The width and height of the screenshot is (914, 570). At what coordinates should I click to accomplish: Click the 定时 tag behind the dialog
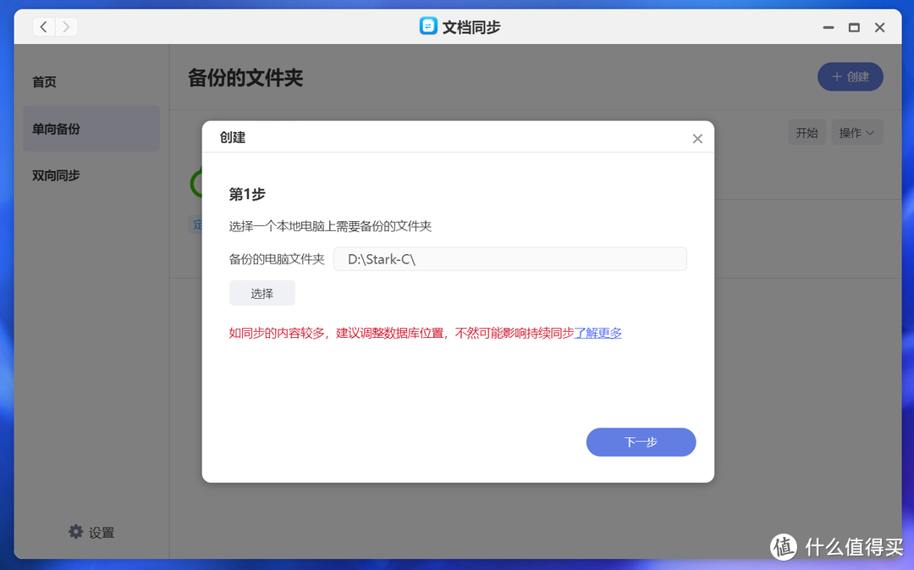click(x=196, y=224)
